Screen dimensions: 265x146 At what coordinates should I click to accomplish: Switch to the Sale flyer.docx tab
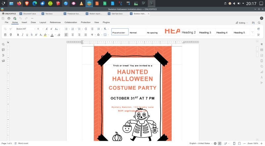(x=117, y=14)
